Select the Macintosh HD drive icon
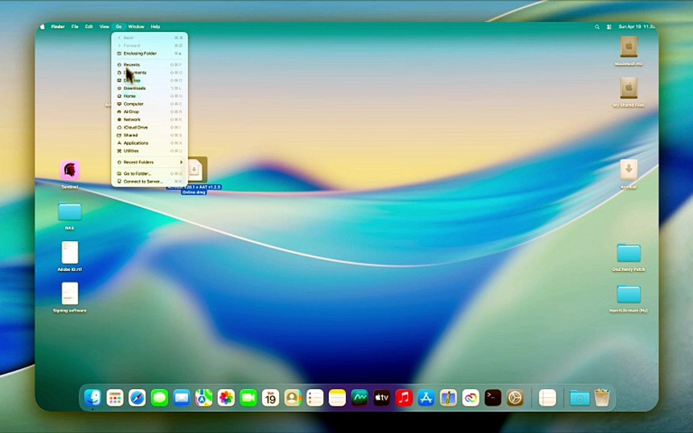The image size is (693, 433). tap(629, 46)
